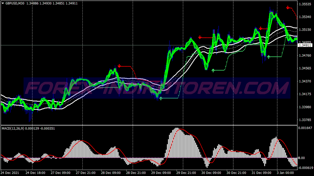Image resolution: width=314 pixels, height=176 pixels.
Task: Select the red sell arrow after 3 Jan 00:00
Action: point(288,8)
